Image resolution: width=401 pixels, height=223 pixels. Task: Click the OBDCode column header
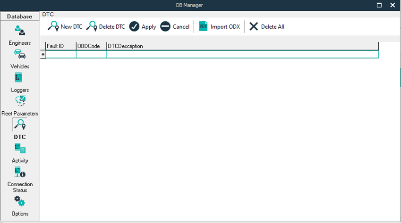[x=91, y=46]
